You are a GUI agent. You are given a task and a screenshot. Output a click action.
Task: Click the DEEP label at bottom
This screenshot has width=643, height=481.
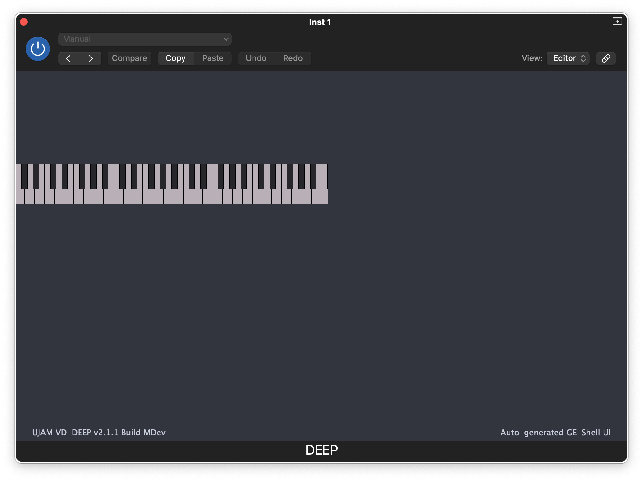tap(321, 450)
